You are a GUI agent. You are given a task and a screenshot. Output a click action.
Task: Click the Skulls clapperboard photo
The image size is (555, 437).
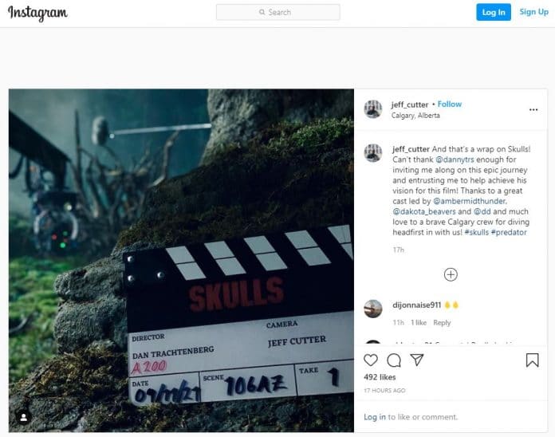click(181, 261)
